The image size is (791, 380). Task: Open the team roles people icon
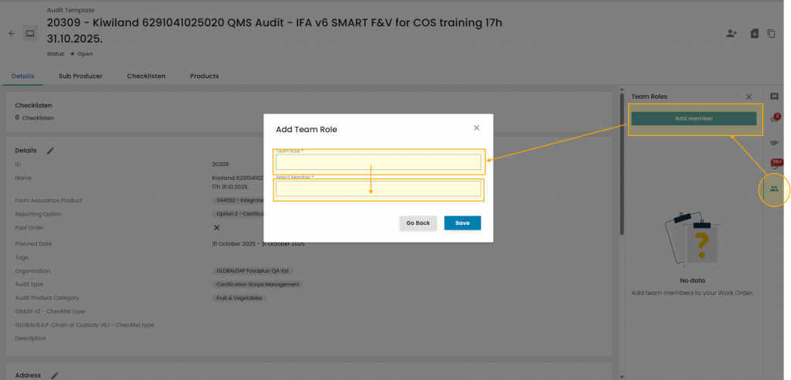click(774, 189)
